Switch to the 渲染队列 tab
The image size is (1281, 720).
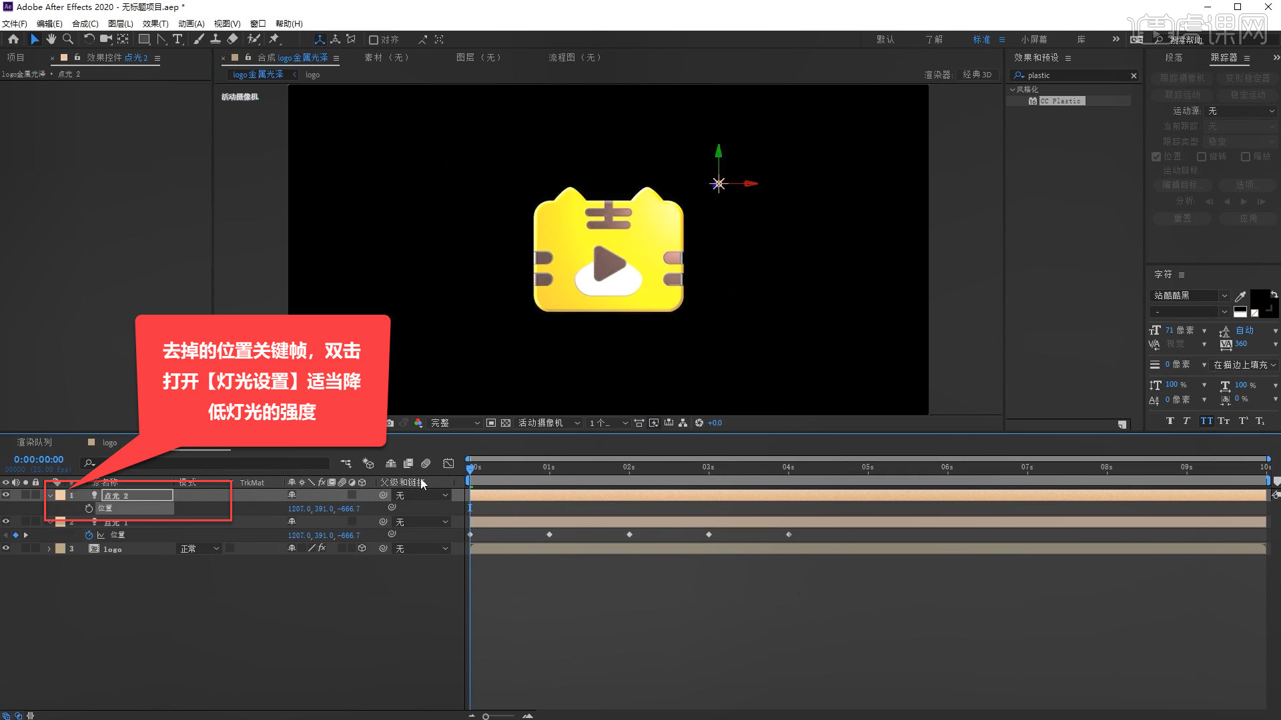tap(34, 443)
